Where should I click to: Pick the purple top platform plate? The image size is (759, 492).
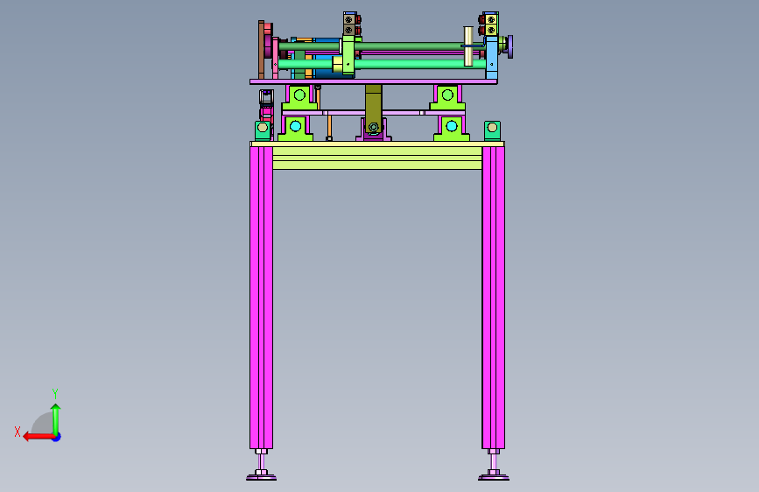374,81
